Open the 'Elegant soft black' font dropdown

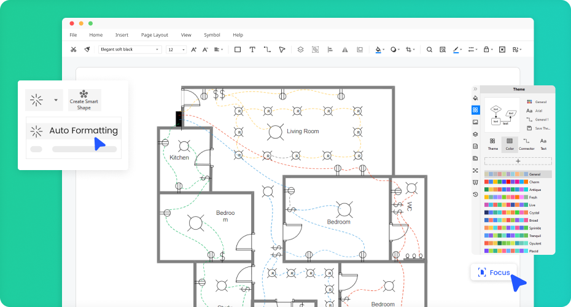tap(130, 50)
